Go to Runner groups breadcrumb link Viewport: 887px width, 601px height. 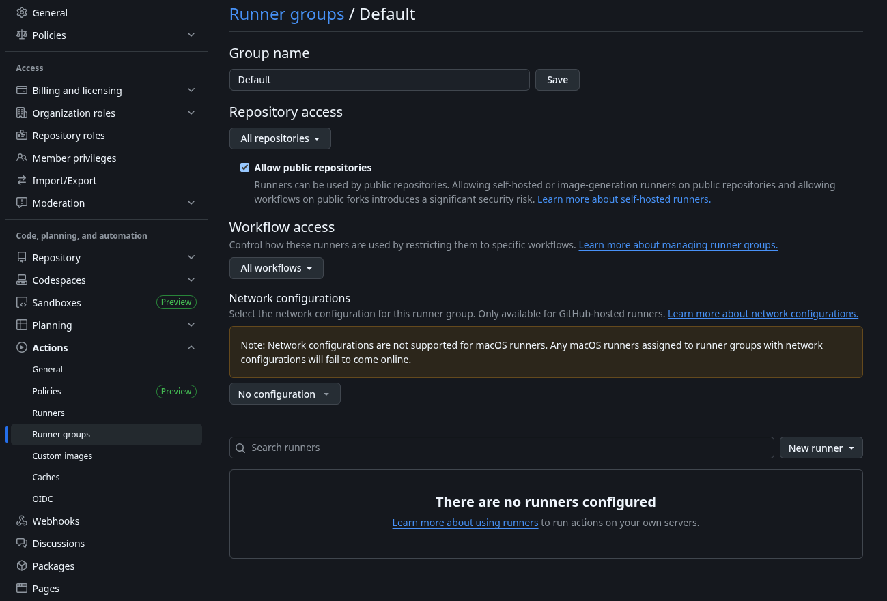pos(287,14)
